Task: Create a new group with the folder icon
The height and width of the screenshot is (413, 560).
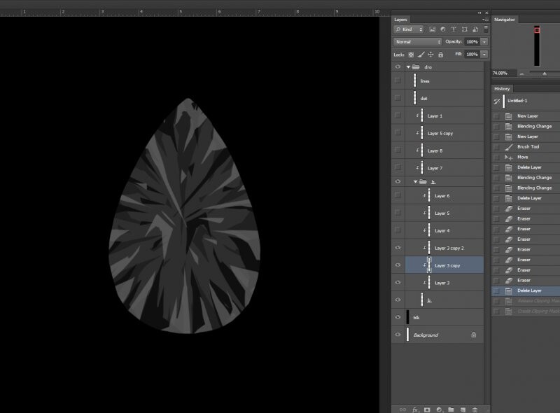Action: tap(451, 409)
